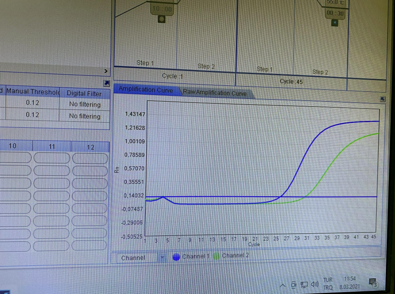Edit the first 0.12 threshold value
The width and height of the screenshot is (395, 294).
32,103
